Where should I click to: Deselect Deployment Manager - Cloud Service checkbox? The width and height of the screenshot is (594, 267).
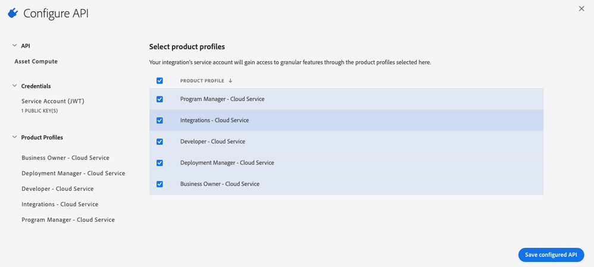[159, 163]
